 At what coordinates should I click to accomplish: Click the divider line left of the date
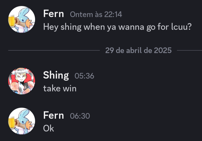[54, 50]
